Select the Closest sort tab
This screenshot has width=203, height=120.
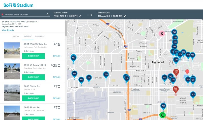(28, 36)
